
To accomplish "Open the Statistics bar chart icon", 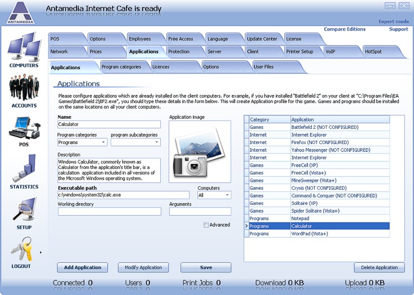I will pos(24,168).
